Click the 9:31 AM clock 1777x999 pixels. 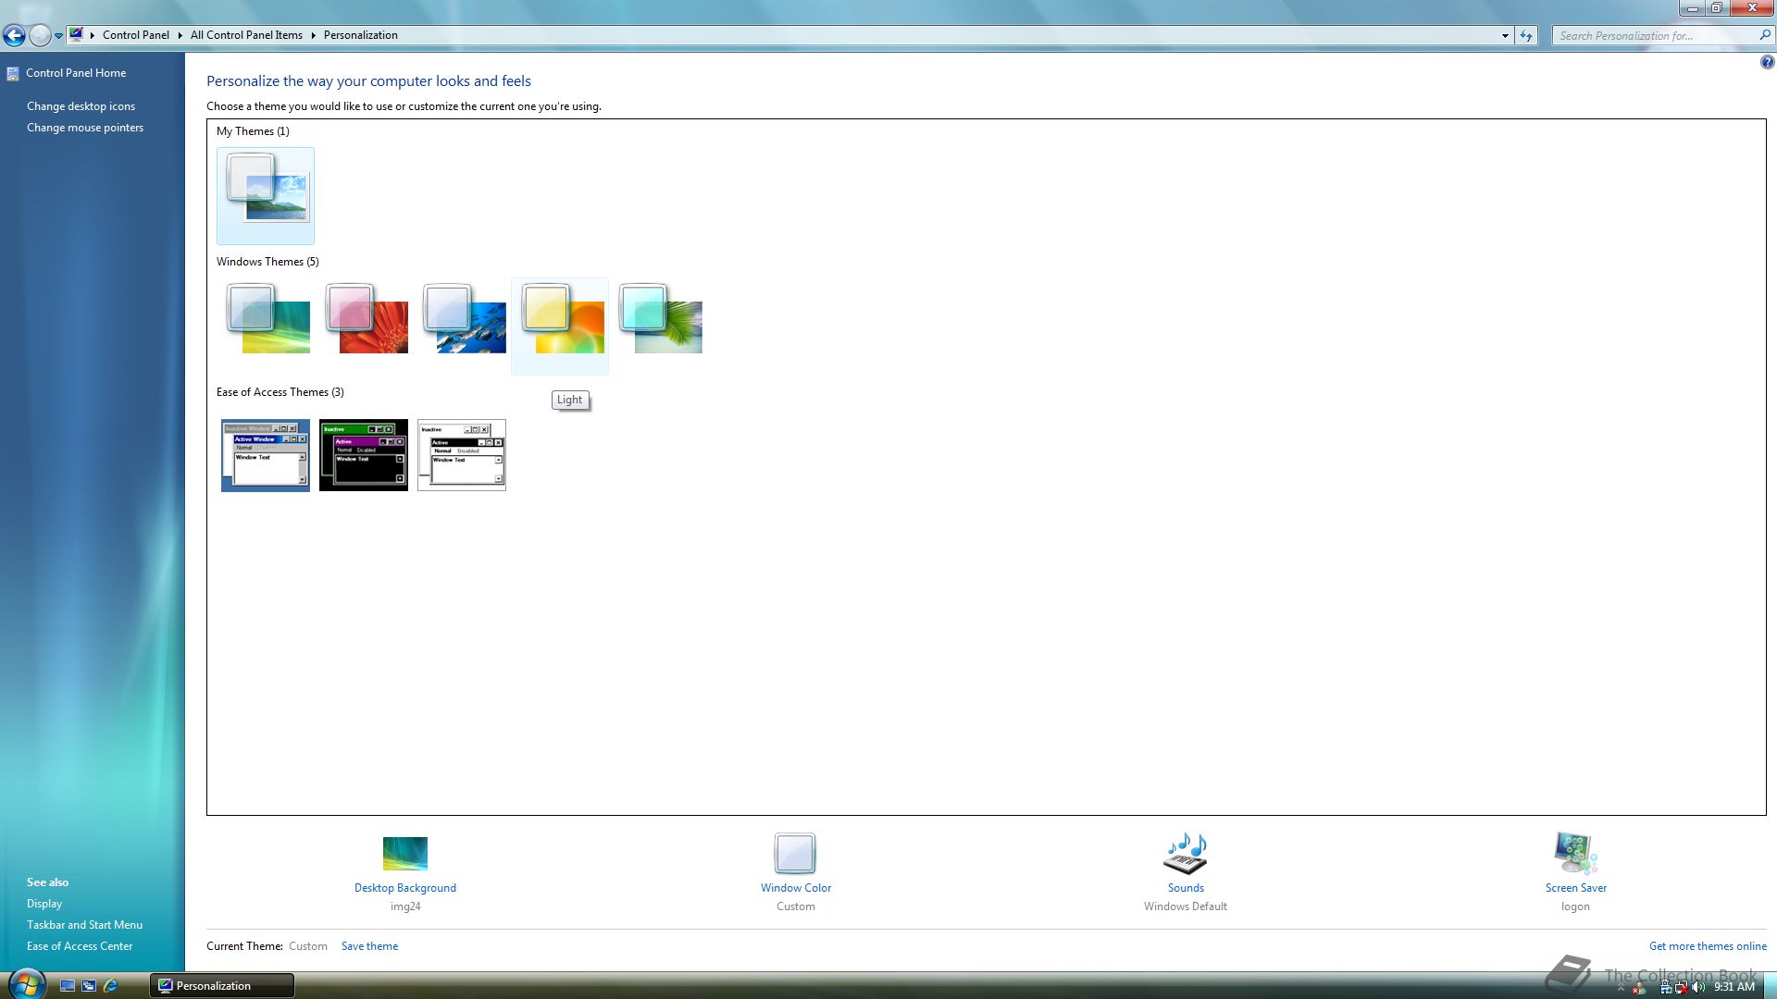coord(1734,987)
